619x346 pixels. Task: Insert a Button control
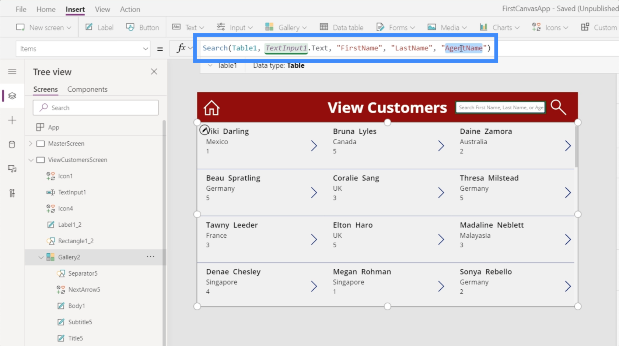click(142, 27)
